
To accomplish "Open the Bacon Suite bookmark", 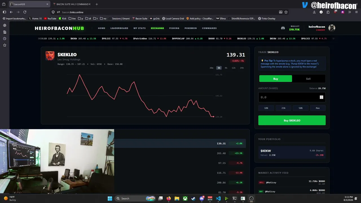I will click(140, 19).
